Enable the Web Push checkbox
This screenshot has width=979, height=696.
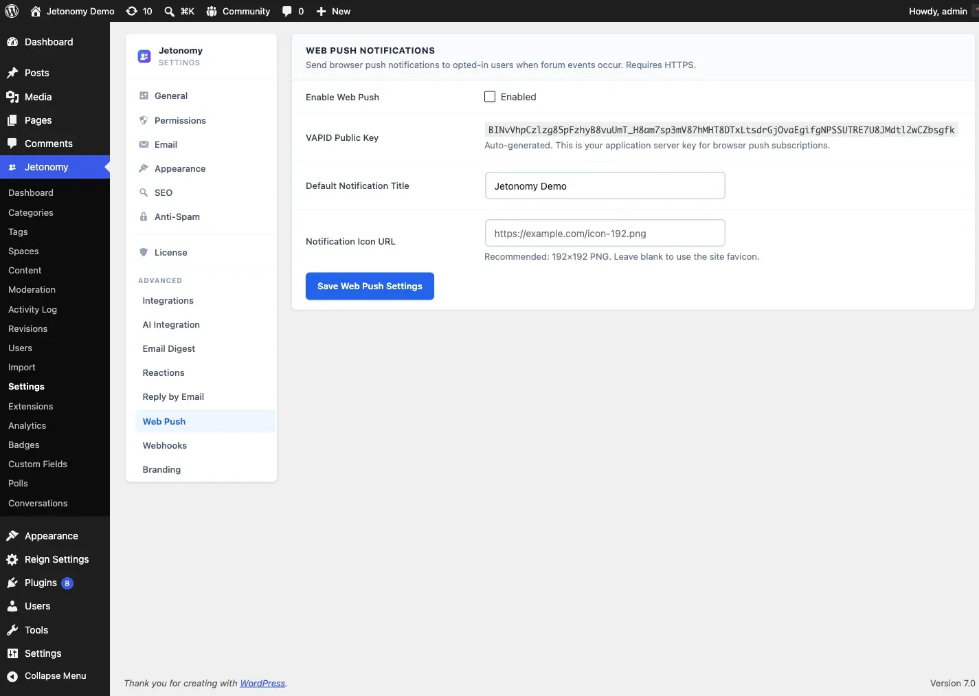[490, 97]
